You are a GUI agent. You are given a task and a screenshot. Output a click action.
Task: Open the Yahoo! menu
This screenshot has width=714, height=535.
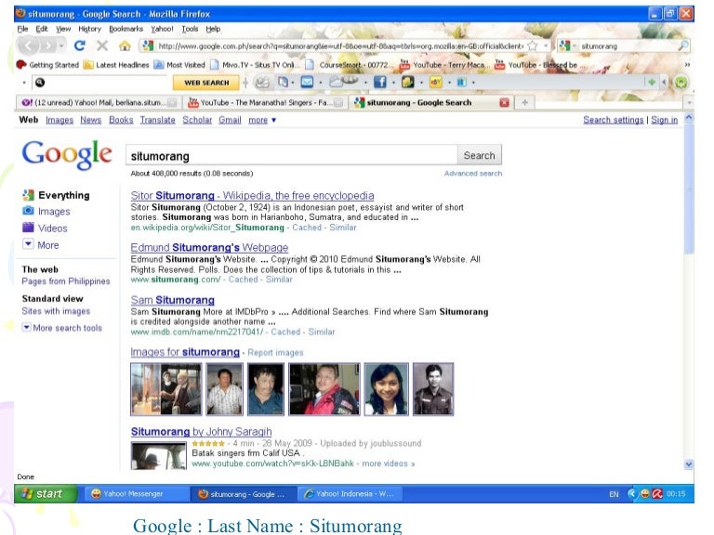pos(162,29)
